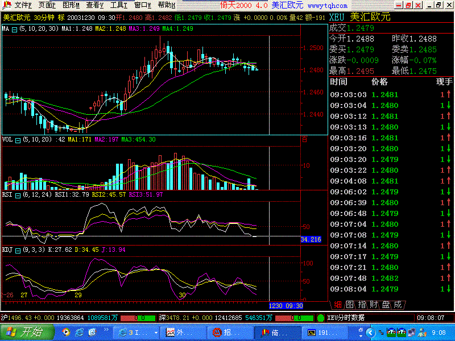
Task: Switch to the 倚... taskbar window
Action: [x=277, y=332]
